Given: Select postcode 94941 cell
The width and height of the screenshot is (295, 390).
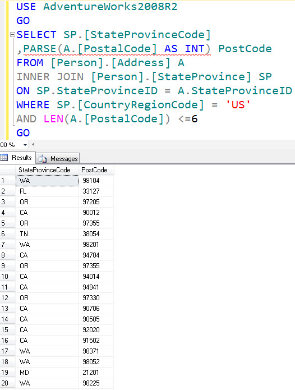Looking at the screenshot, I should [96, 287].
